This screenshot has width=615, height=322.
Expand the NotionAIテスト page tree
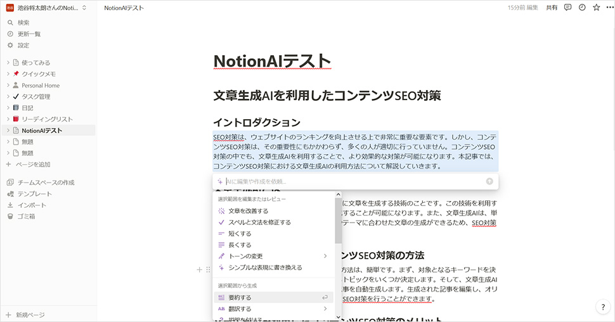point(8,130)
